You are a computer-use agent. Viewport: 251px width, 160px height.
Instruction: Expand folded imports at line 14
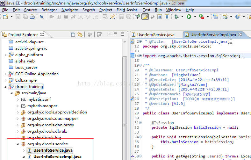point(140,56)
